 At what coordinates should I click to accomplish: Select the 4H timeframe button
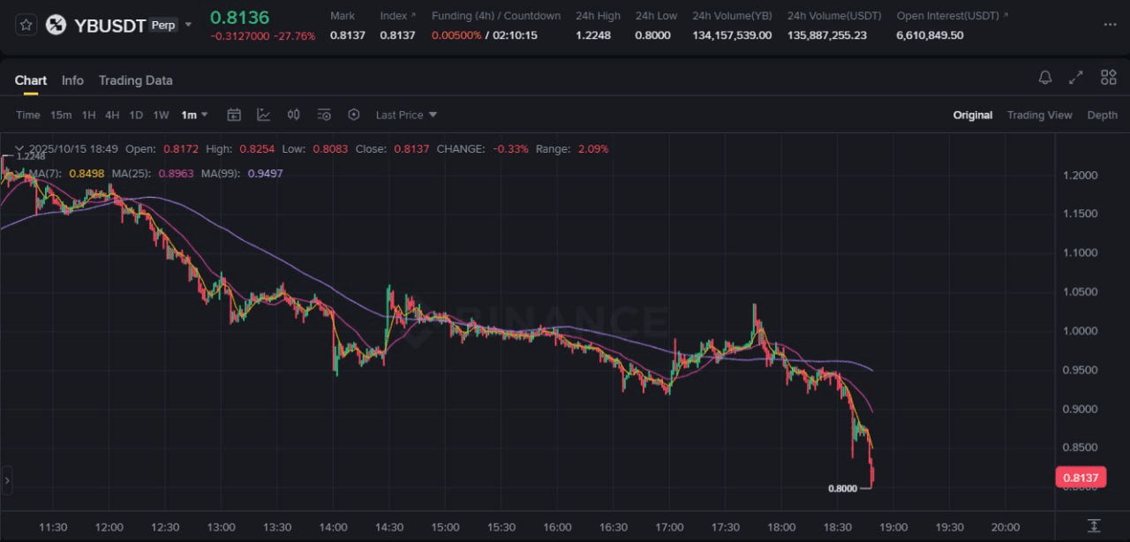(112, 115)
